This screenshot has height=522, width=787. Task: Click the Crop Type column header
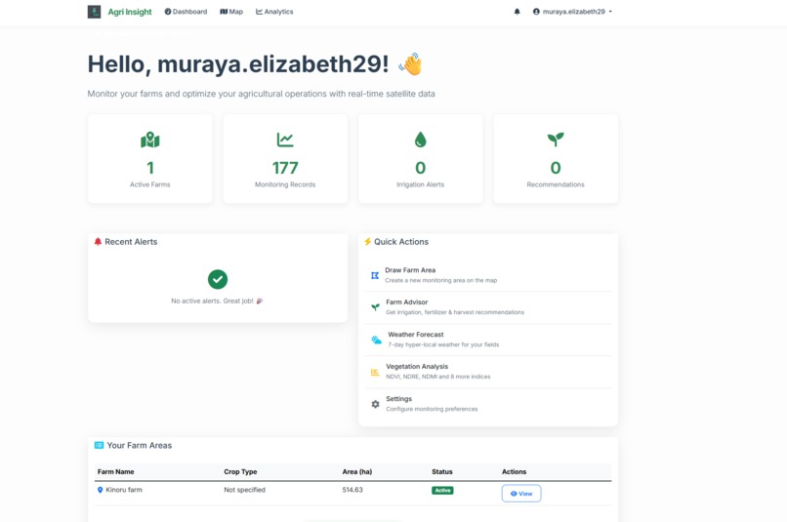[240, 472]
